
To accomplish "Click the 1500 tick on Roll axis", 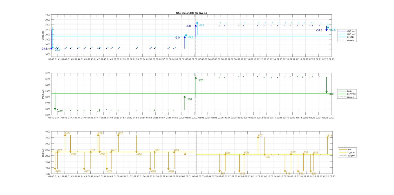I will (48, 162).
